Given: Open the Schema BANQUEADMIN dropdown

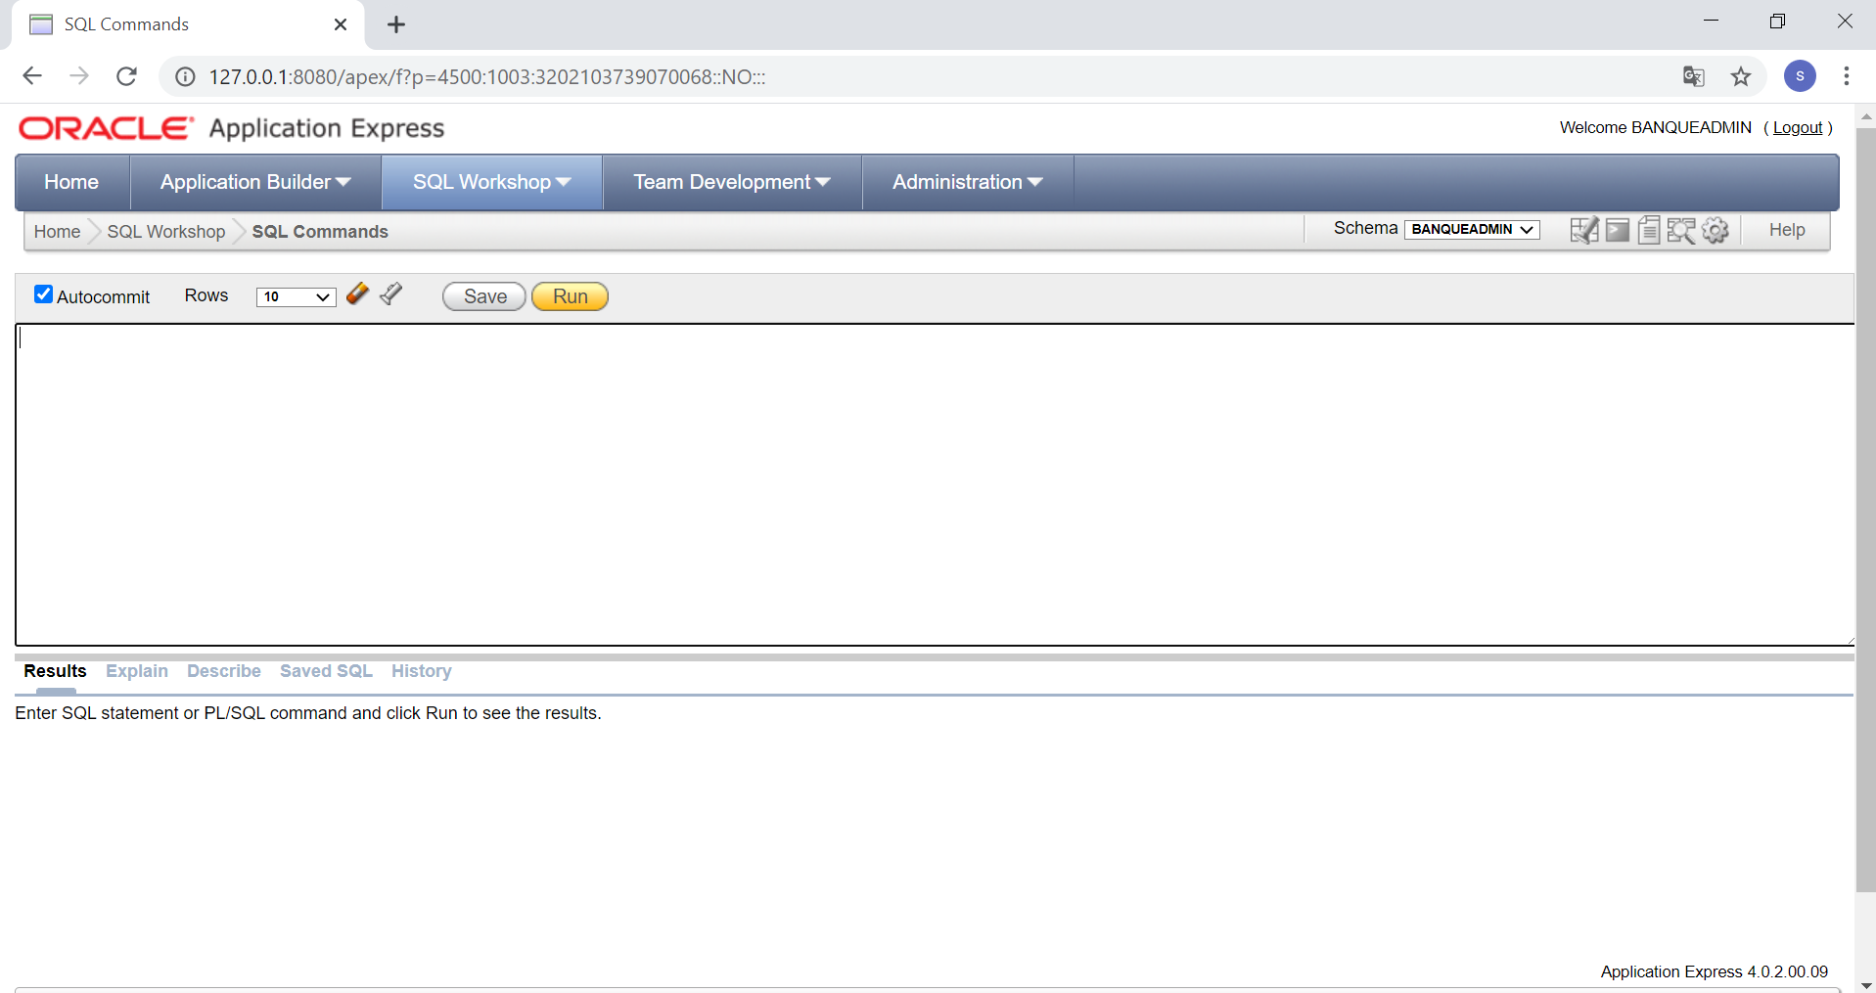Looking at the screenshot, I should tap(1472, 229).
